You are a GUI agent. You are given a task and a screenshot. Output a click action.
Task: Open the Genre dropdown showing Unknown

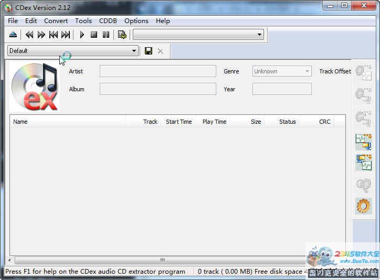[282, 71]
